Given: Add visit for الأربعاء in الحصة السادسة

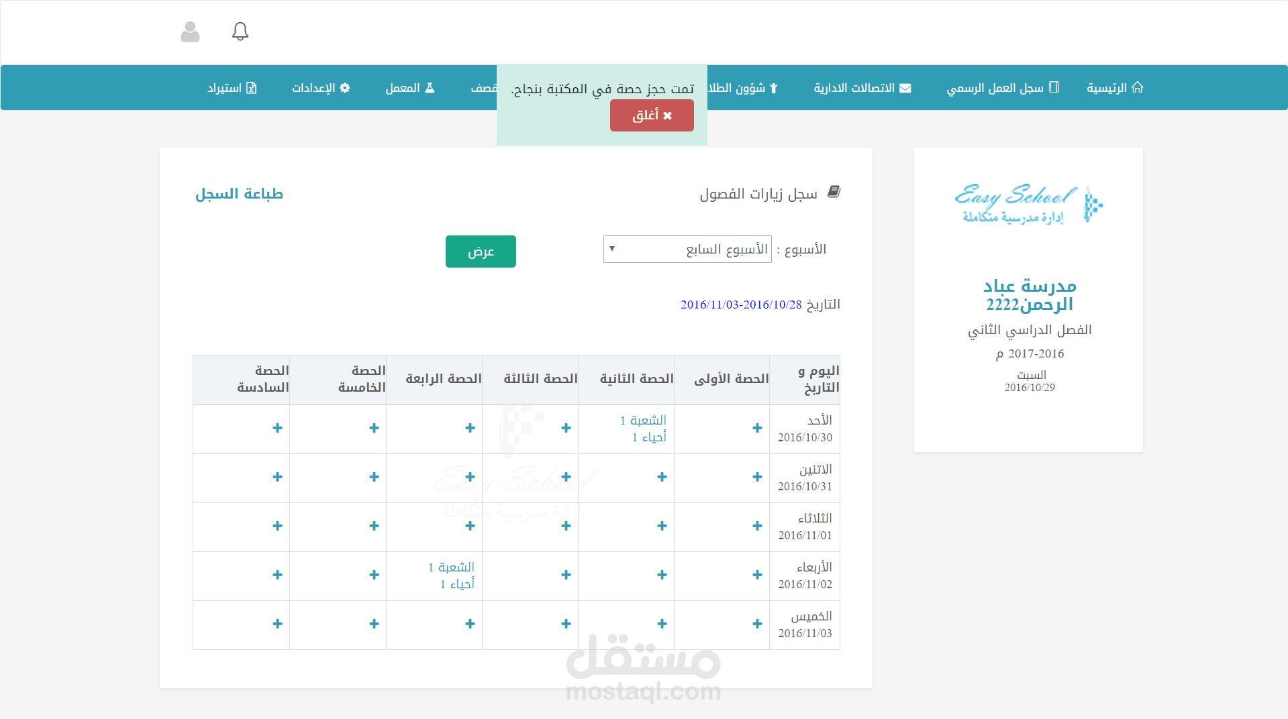Looking at the screenshot, I should 277,575.
